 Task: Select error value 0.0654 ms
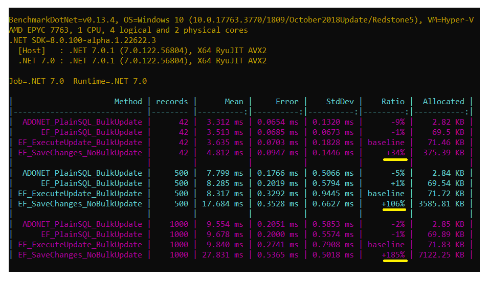pos(278,122)
